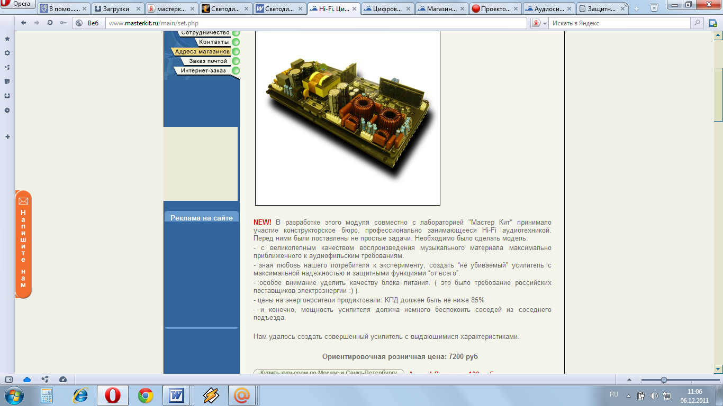The width and height of the screenshot is (723, 406).
Task: Close the 'Hi-Fi. Ци...' active tab
Action: (354, 9)
